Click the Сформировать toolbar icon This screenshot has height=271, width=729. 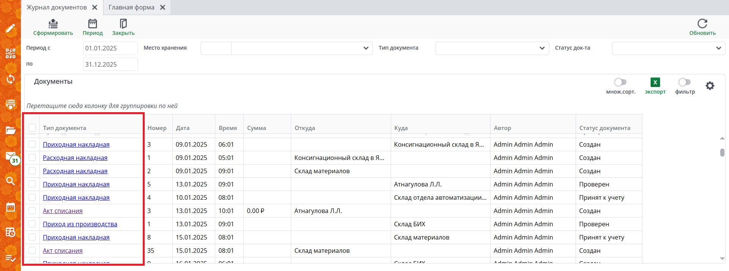tap(53, 24)
